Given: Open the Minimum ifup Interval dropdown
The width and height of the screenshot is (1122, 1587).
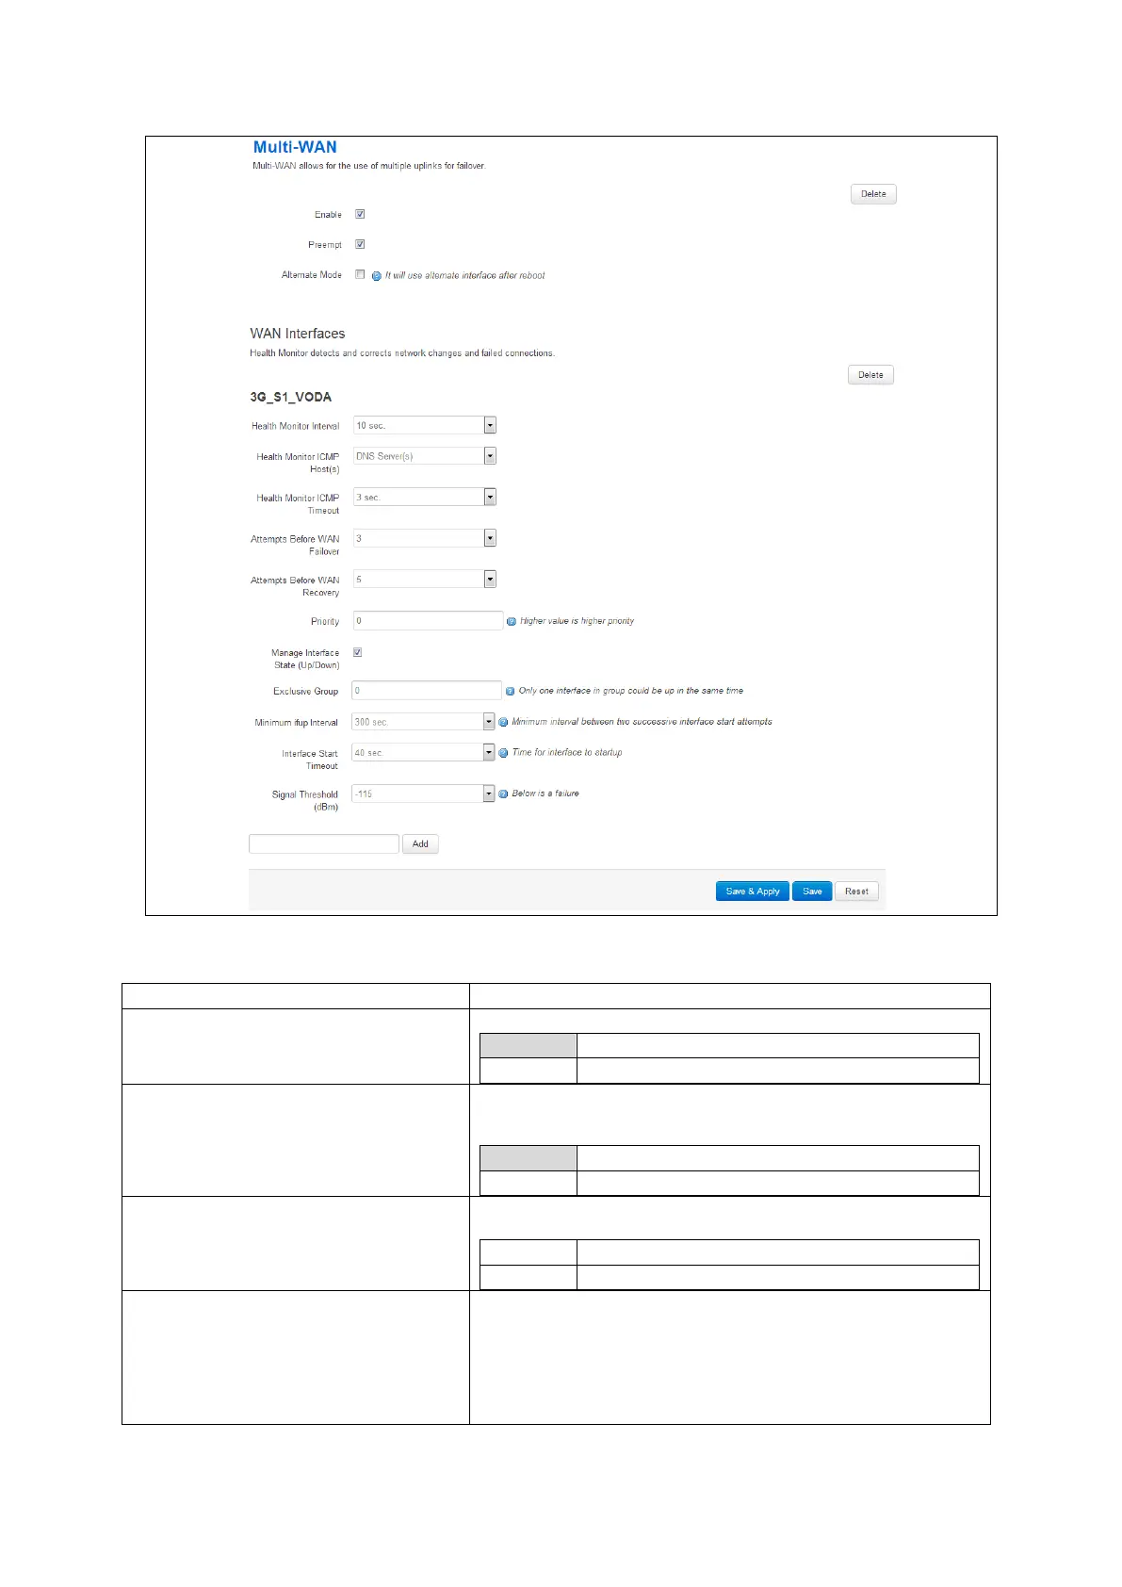Looking at the screenshot, I should point(423,722).
